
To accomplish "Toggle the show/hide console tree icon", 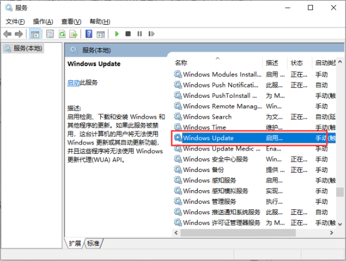I will click(x=35, y=34).
